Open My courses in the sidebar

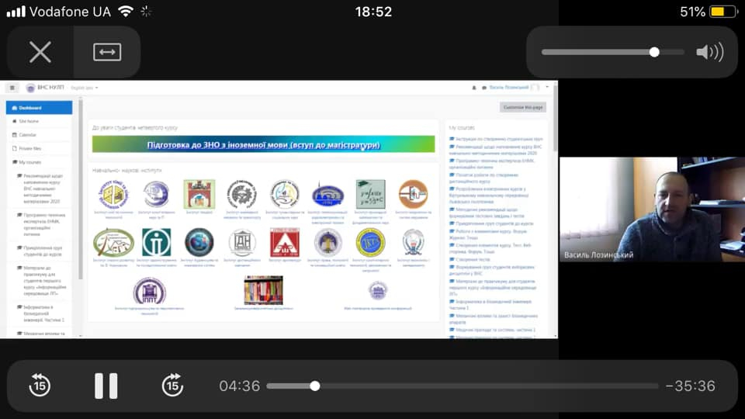[x=39, y=162]
